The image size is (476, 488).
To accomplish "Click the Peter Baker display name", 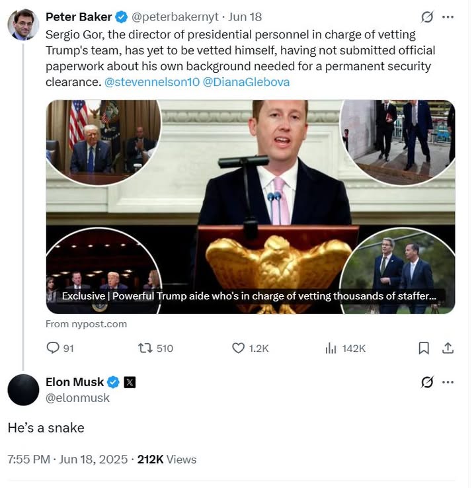I will tap(79, 17).
